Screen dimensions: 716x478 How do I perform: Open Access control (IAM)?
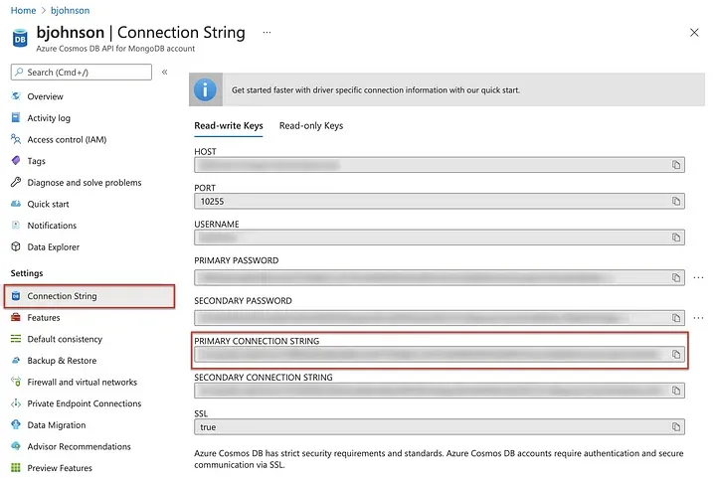(x=67, y=139)
